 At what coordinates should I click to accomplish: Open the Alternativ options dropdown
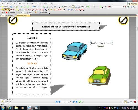point(6,102)
